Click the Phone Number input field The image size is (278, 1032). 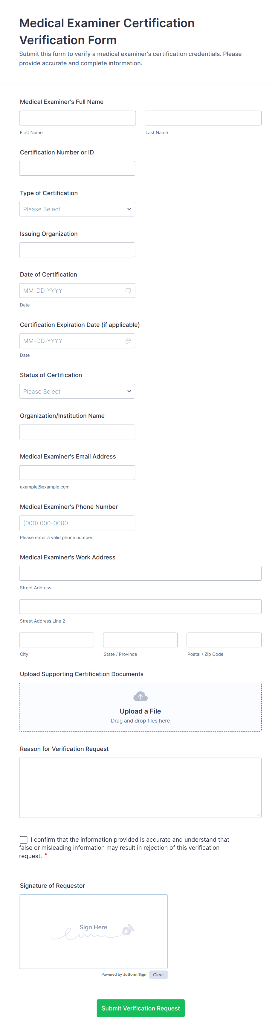point(77,523)
